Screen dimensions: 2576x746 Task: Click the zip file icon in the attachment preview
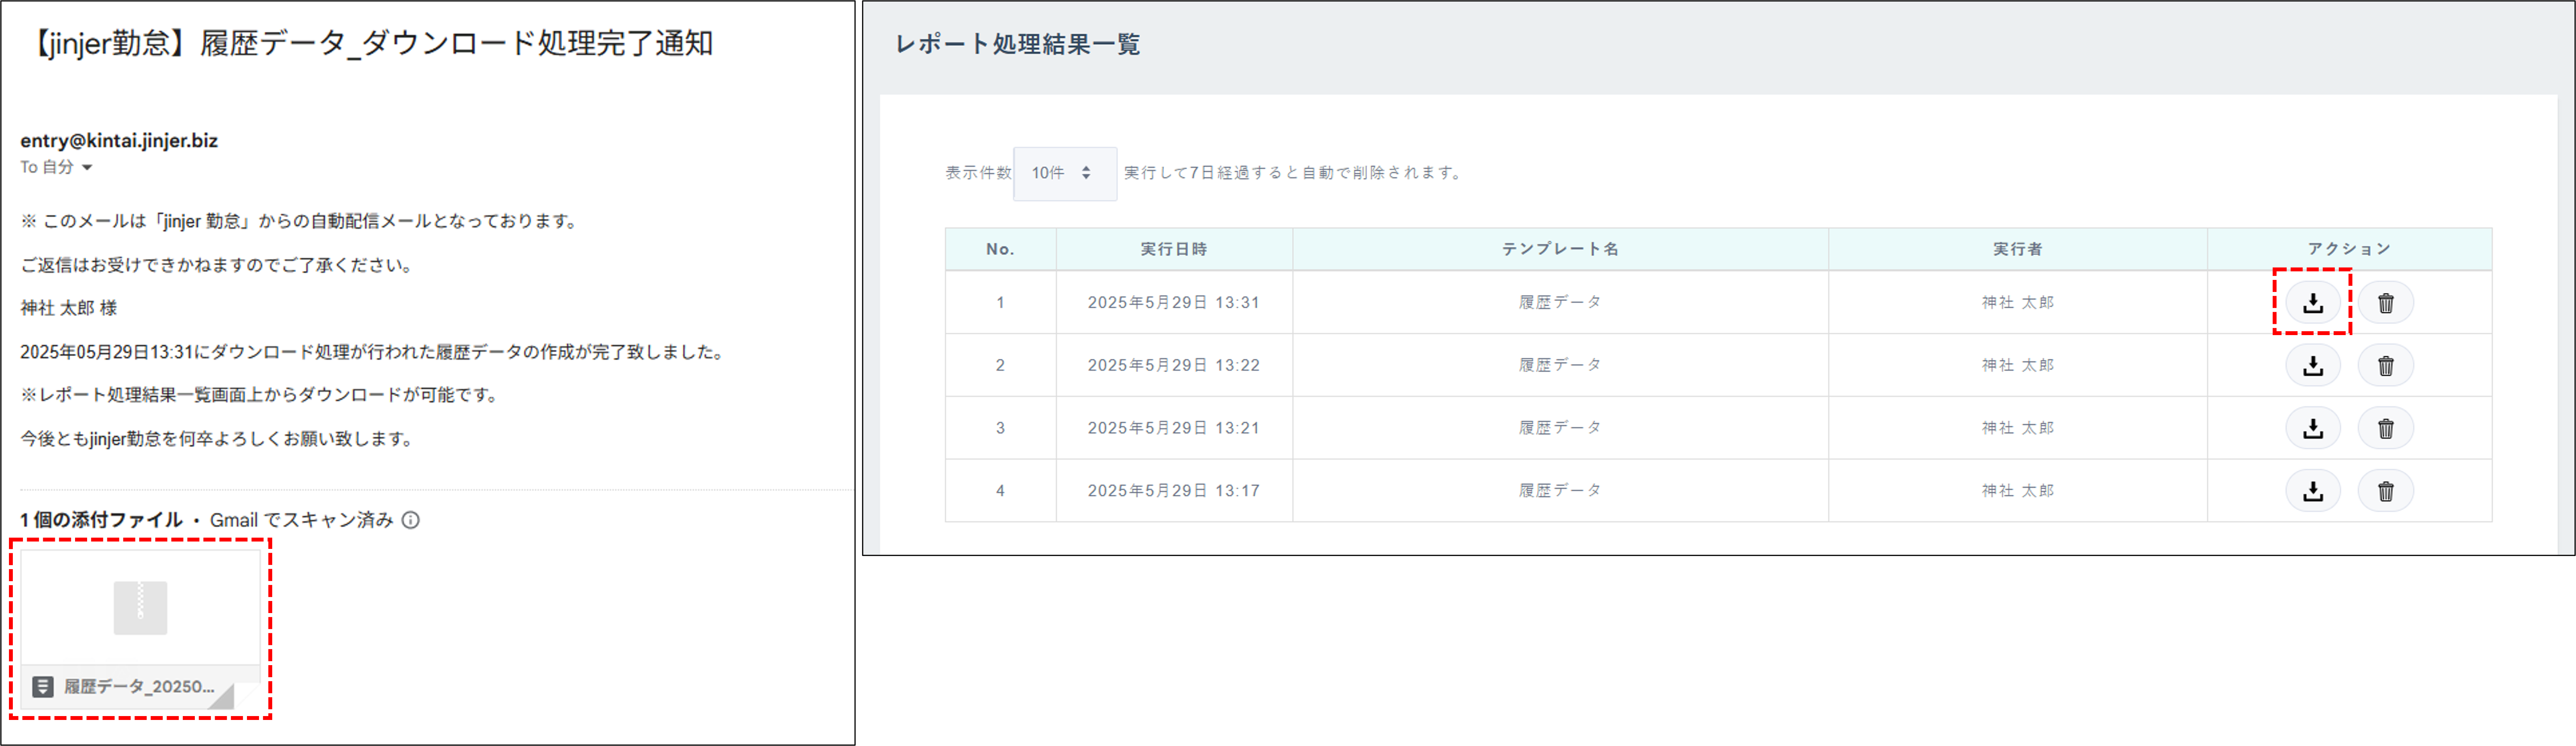point(140,608)
